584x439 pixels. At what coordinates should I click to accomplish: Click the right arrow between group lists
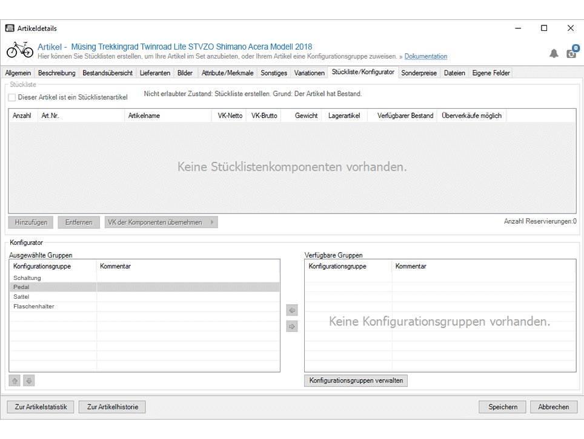coord(292,327)
